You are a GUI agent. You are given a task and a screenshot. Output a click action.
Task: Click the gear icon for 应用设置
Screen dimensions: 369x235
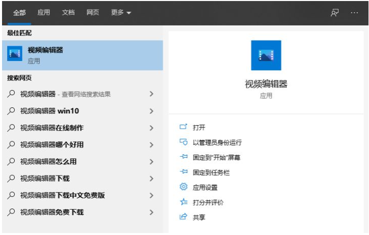pos(183,187)
